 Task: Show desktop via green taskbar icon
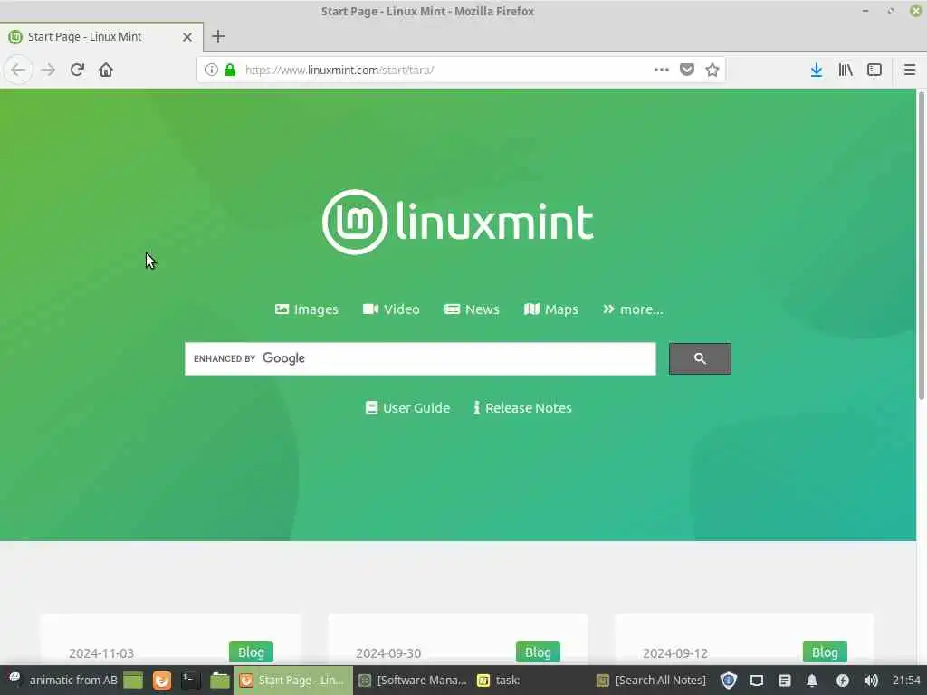pyautogui.click(x=133, y=681)
